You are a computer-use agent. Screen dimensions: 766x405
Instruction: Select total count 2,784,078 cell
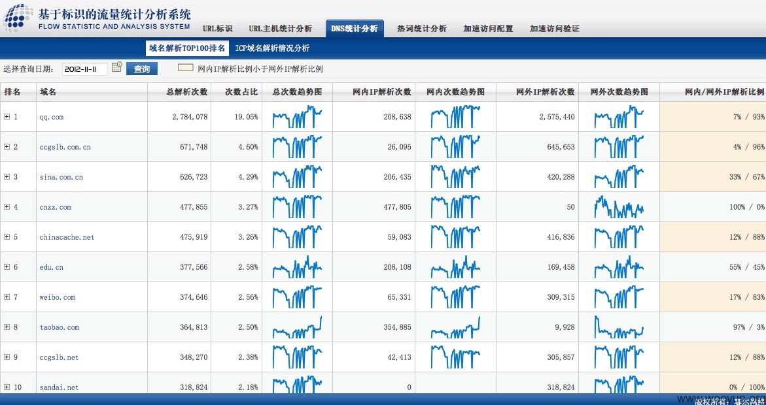click(x=179, y=117)
